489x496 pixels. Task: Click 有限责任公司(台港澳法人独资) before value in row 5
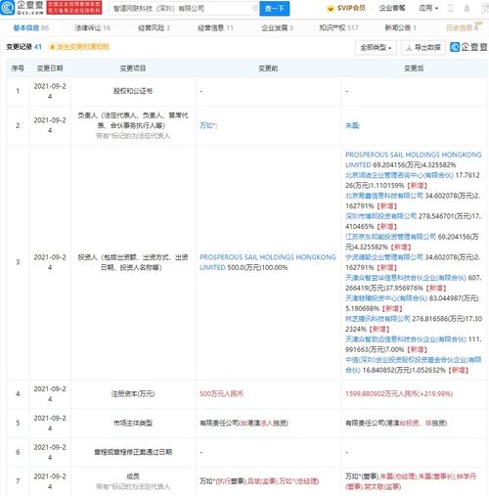click(x=244, y=423)
